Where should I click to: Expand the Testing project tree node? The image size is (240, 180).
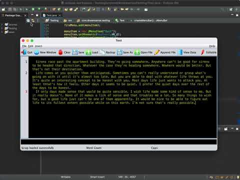pyautogui.click(x=2, y=28)
